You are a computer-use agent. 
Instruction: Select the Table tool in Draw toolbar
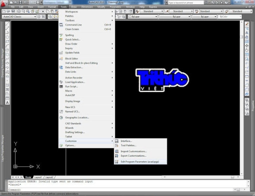[7, 98]
